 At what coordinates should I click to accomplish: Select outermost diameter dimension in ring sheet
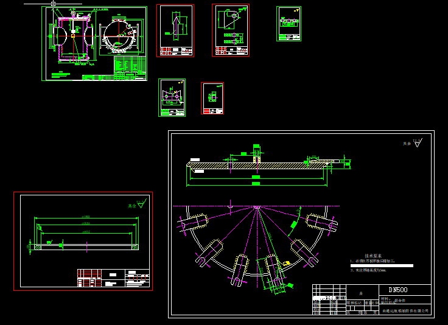86,218
